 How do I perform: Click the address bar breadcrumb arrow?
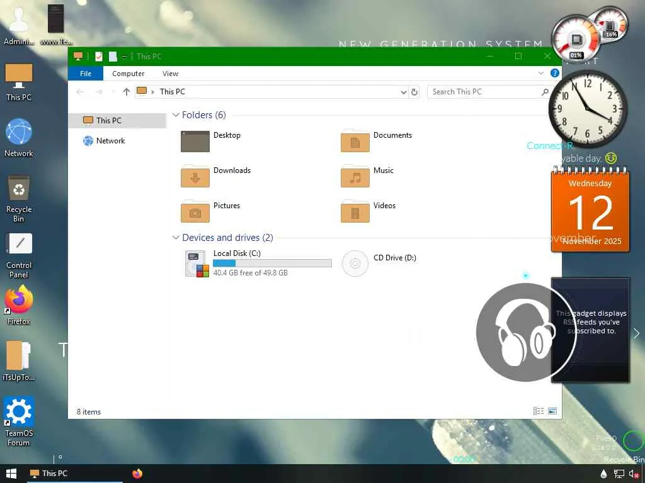(x=152, y=92)
